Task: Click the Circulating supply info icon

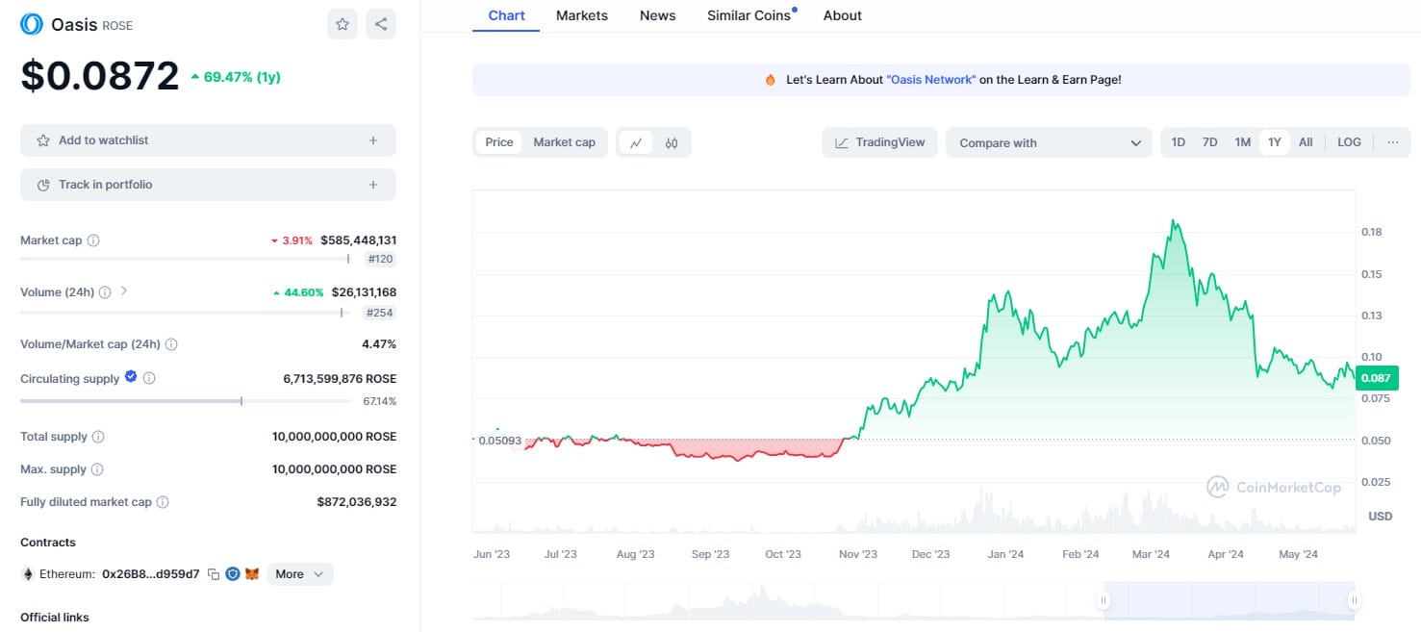Action: click(149, 379)
